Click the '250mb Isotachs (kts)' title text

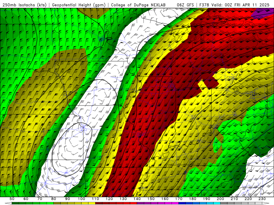coord(24,5)
